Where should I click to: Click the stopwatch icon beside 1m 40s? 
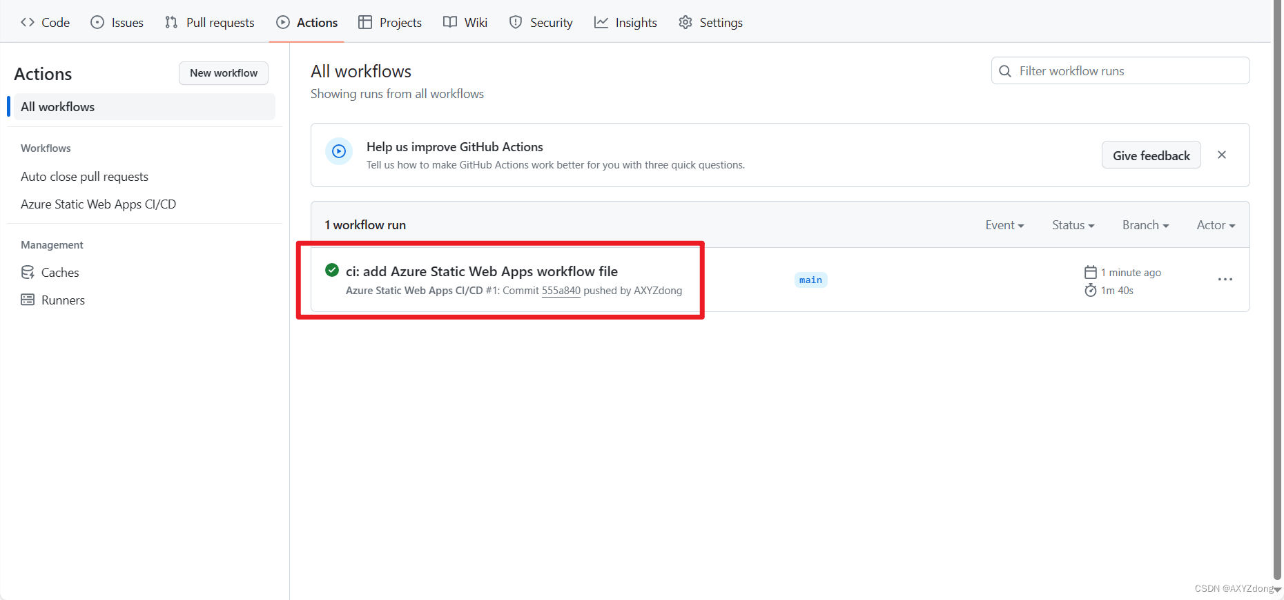tap(1091, 290)
